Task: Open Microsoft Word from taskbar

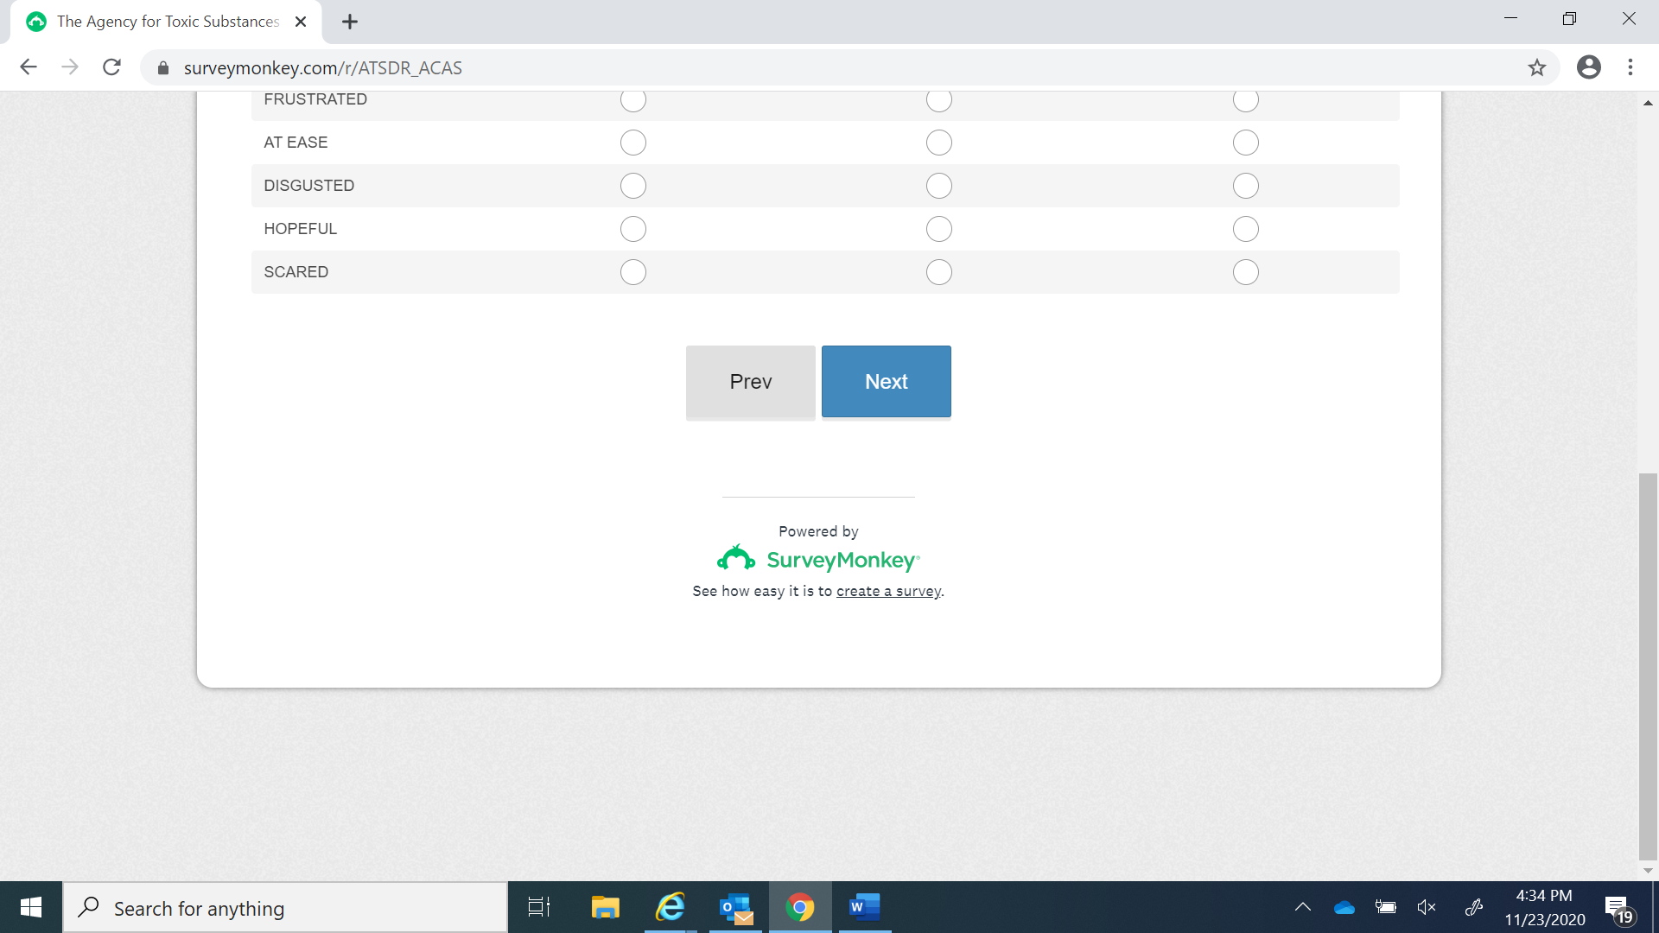Action: 864,907
